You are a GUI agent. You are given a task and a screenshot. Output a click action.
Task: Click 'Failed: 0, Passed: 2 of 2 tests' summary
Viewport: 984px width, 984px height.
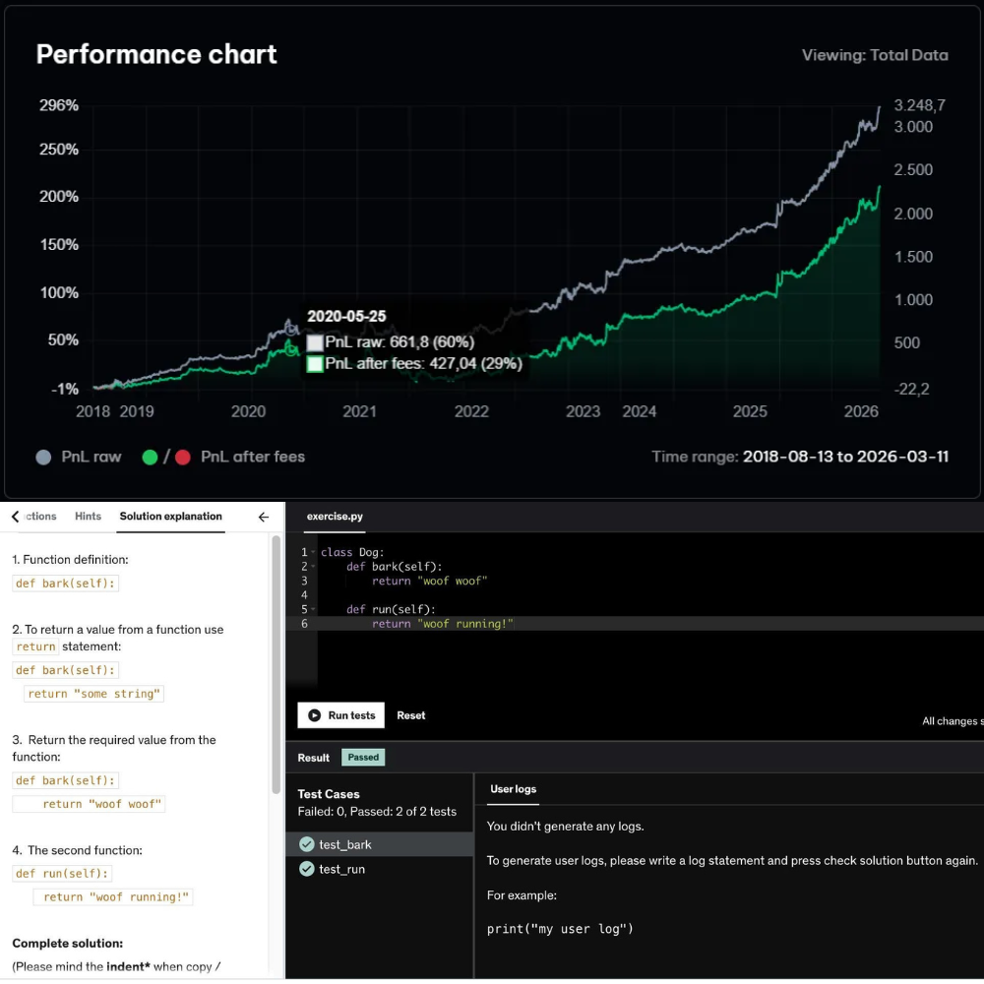(377, 812)
